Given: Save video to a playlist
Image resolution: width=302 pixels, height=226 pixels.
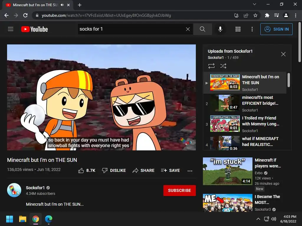Looking at the screenshot, I should point(170,170).
